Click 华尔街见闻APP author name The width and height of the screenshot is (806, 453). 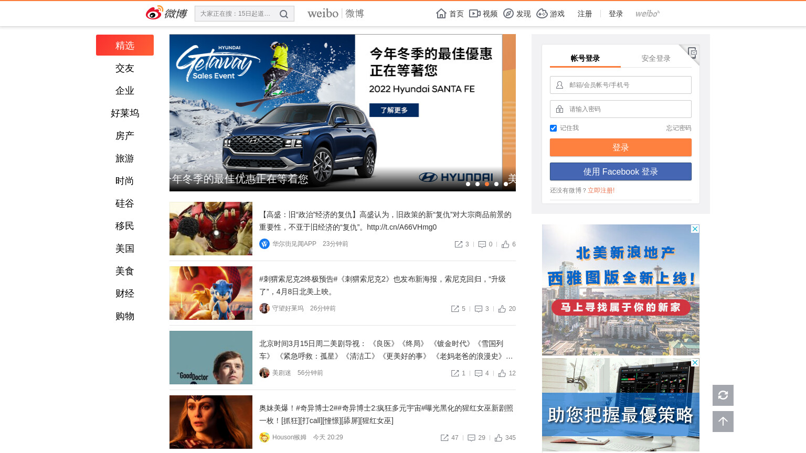(294, 244)
